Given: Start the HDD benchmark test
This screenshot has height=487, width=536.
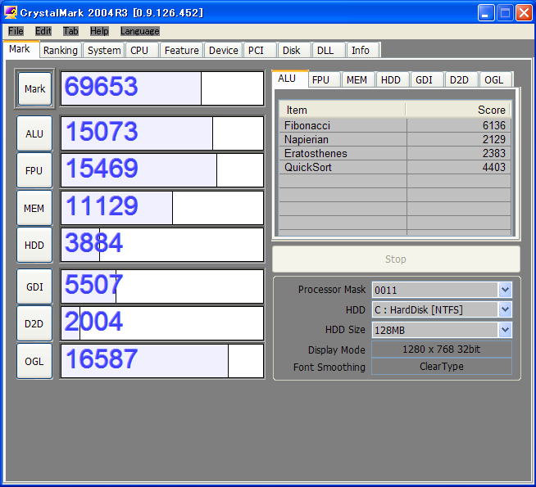Looking at the screenshot, I should click(34, 245).
